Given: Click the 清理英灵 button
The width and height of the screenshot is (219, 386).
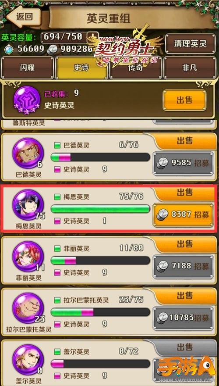Looking at the screenshot, I should [190, 44].
